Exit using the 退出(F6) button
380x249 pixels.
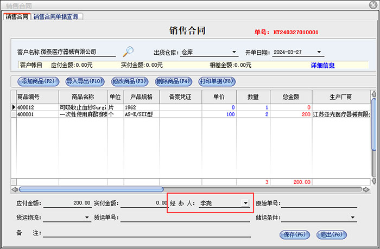click(331, 235)
